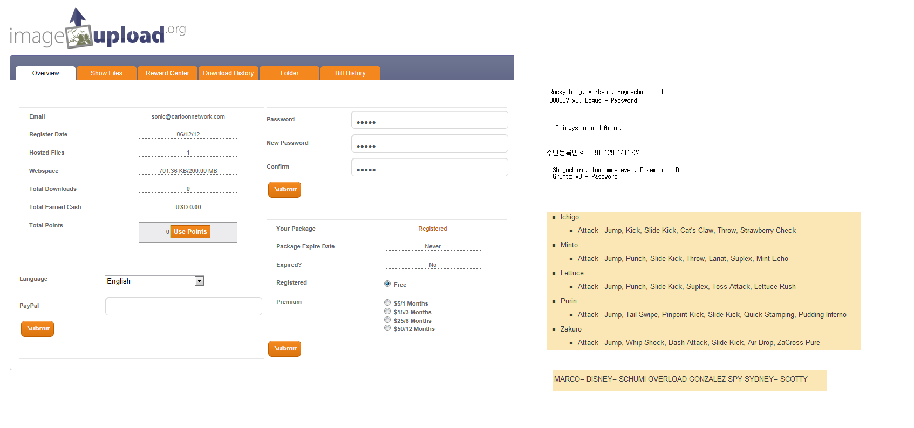Go to the Download History tab

tap(228, 73)
